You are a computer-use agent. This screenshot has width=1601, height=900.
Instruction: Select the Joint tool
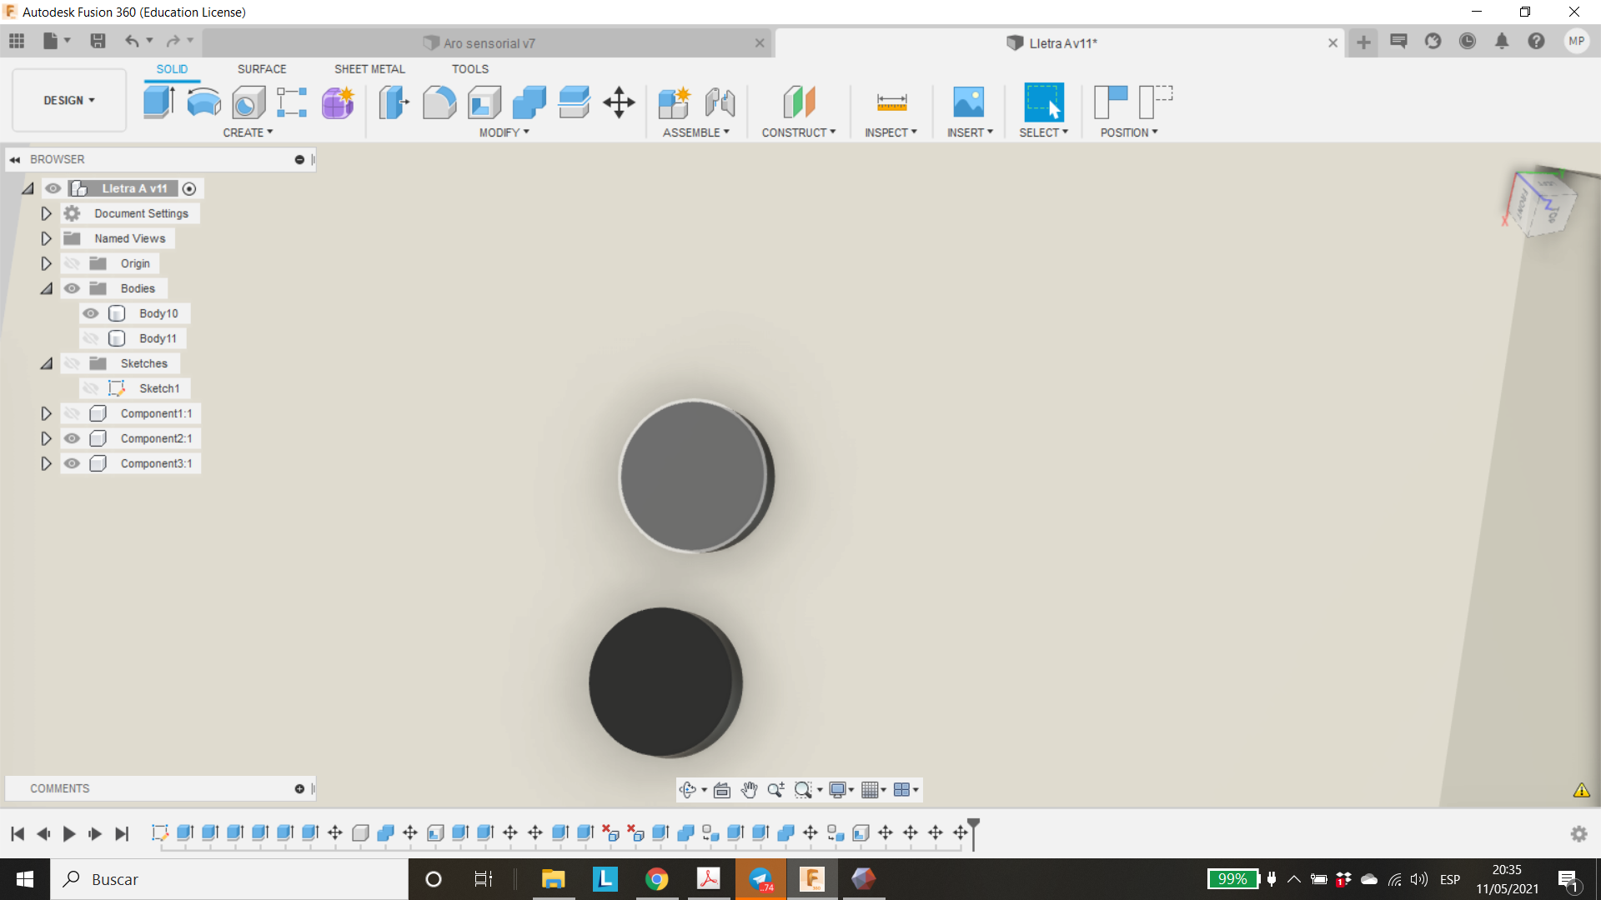[x=720, y=102]
